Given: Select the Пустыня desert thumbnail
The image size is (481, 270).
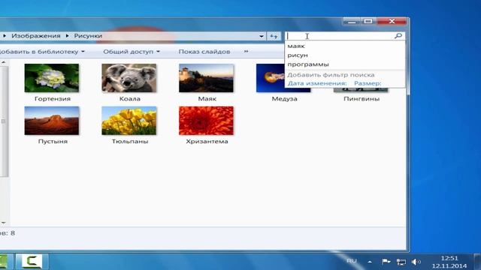Looking at the screenshot, I should coord(52,121).
